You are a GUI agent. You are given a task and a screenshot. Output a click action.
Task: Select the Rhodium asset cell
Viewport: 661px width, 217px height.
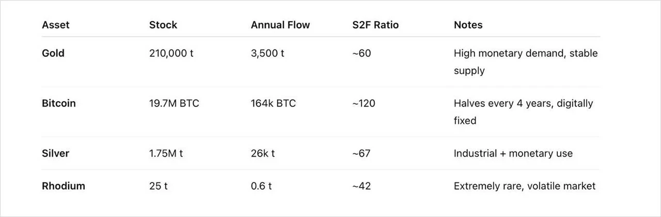[x=64, y=186]
